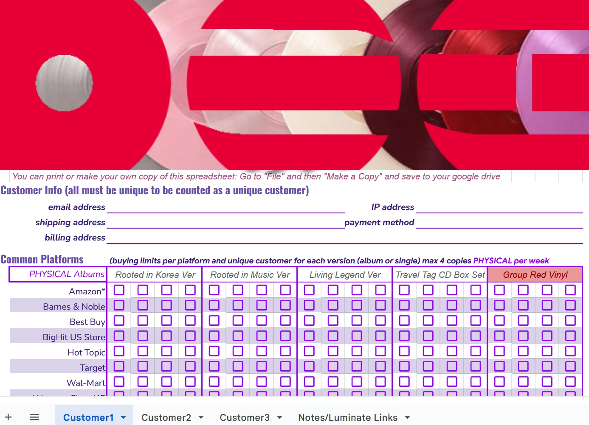The width and height of the screenshot is (589, 425).
Task: Click the add new sheet plus icon
Action: point(8,417)
